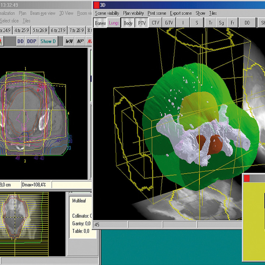265x265 pixels.
Task: Click the 3D window title bar
Action: 179,5
